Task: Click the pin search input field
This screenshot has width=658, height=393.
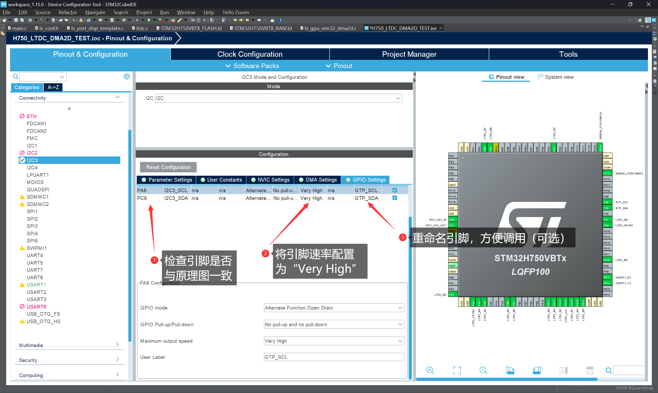Action: pos(629,370)
